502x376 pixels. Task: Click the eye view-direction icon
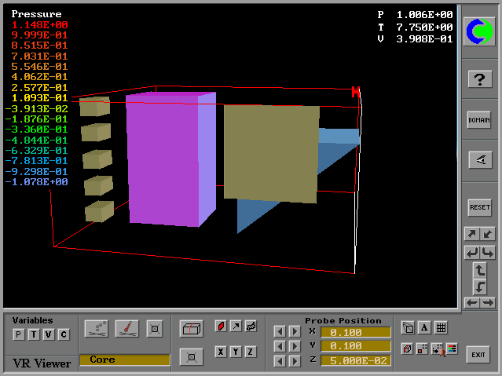(x=479, y=160)
